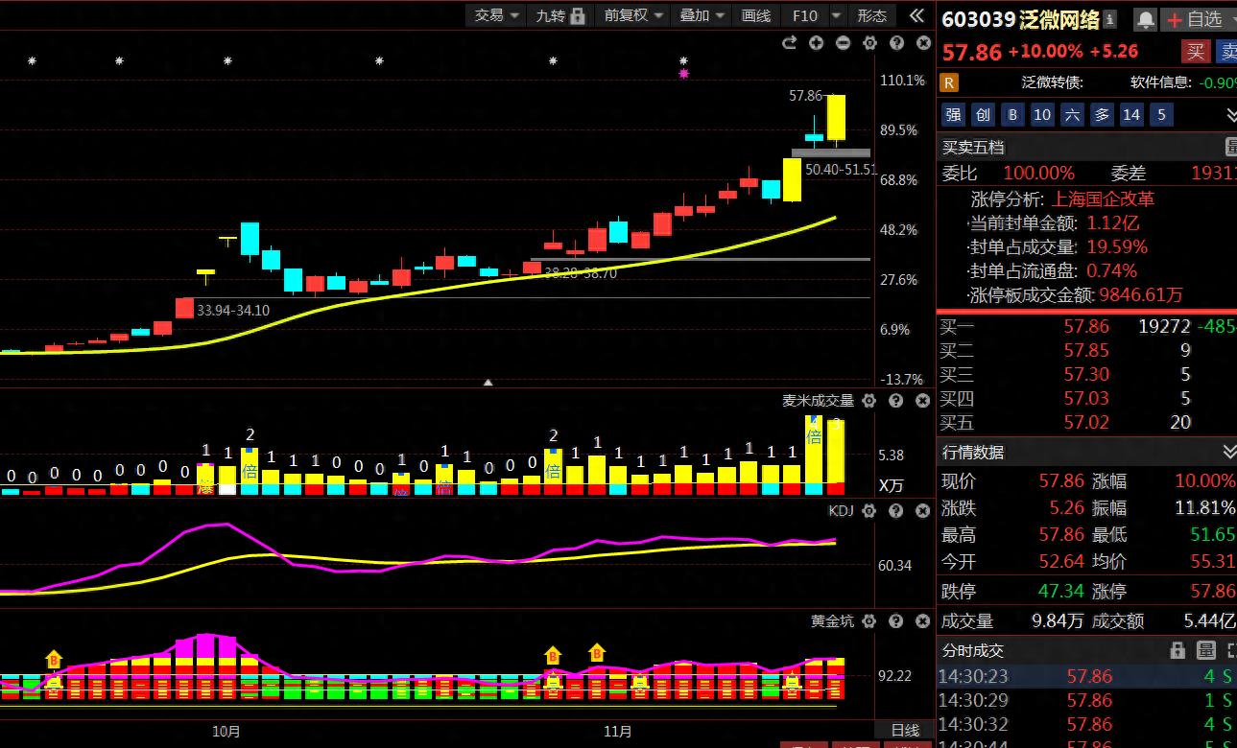1237x748 pixels.
Task: Add stock to 自选 watchlist
Action: click(1196, 19)
